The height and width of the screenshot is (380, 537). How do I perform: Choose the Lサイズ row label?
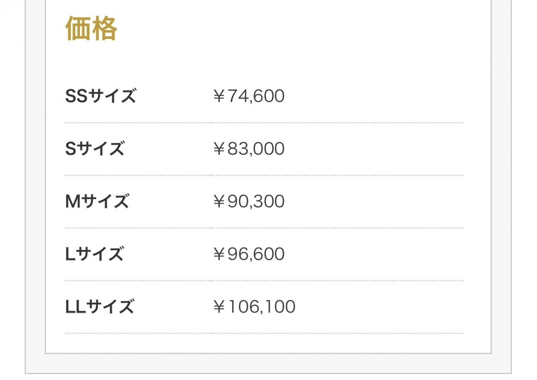(x=94, y=254)
